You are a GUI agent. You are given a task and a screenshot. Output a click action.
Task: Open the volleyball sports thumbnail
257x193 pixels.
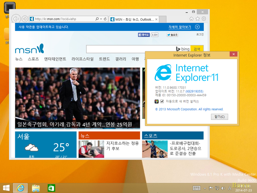[155, 149]
